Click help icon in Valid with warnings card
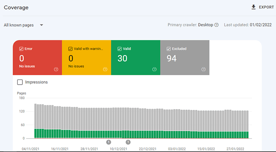Image resolution: width=276 pixels, height=152 pixels. coord(105,69)
